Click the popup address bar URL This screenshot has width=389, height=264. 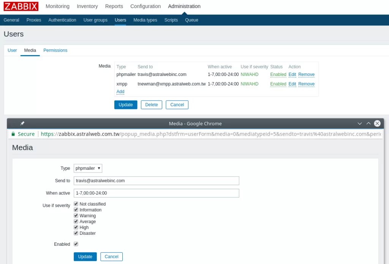(x=211, y=134)
